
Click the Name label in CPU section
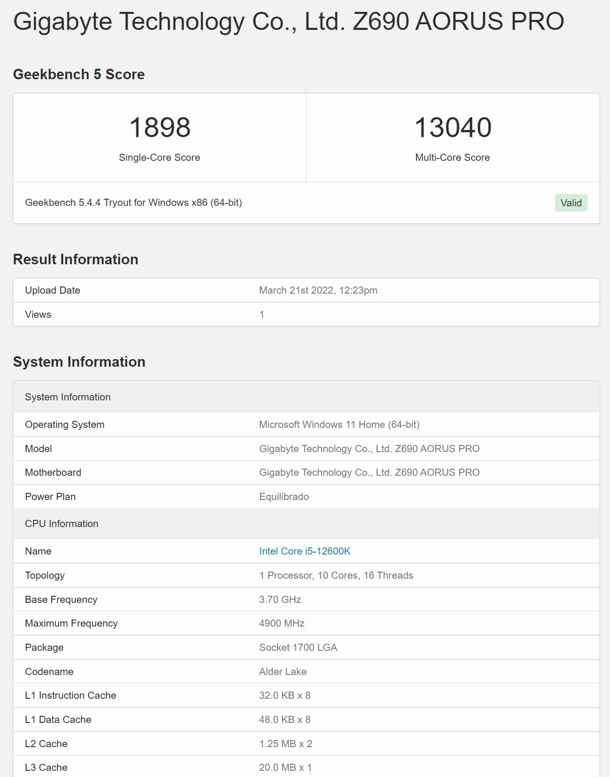(38, 551)
